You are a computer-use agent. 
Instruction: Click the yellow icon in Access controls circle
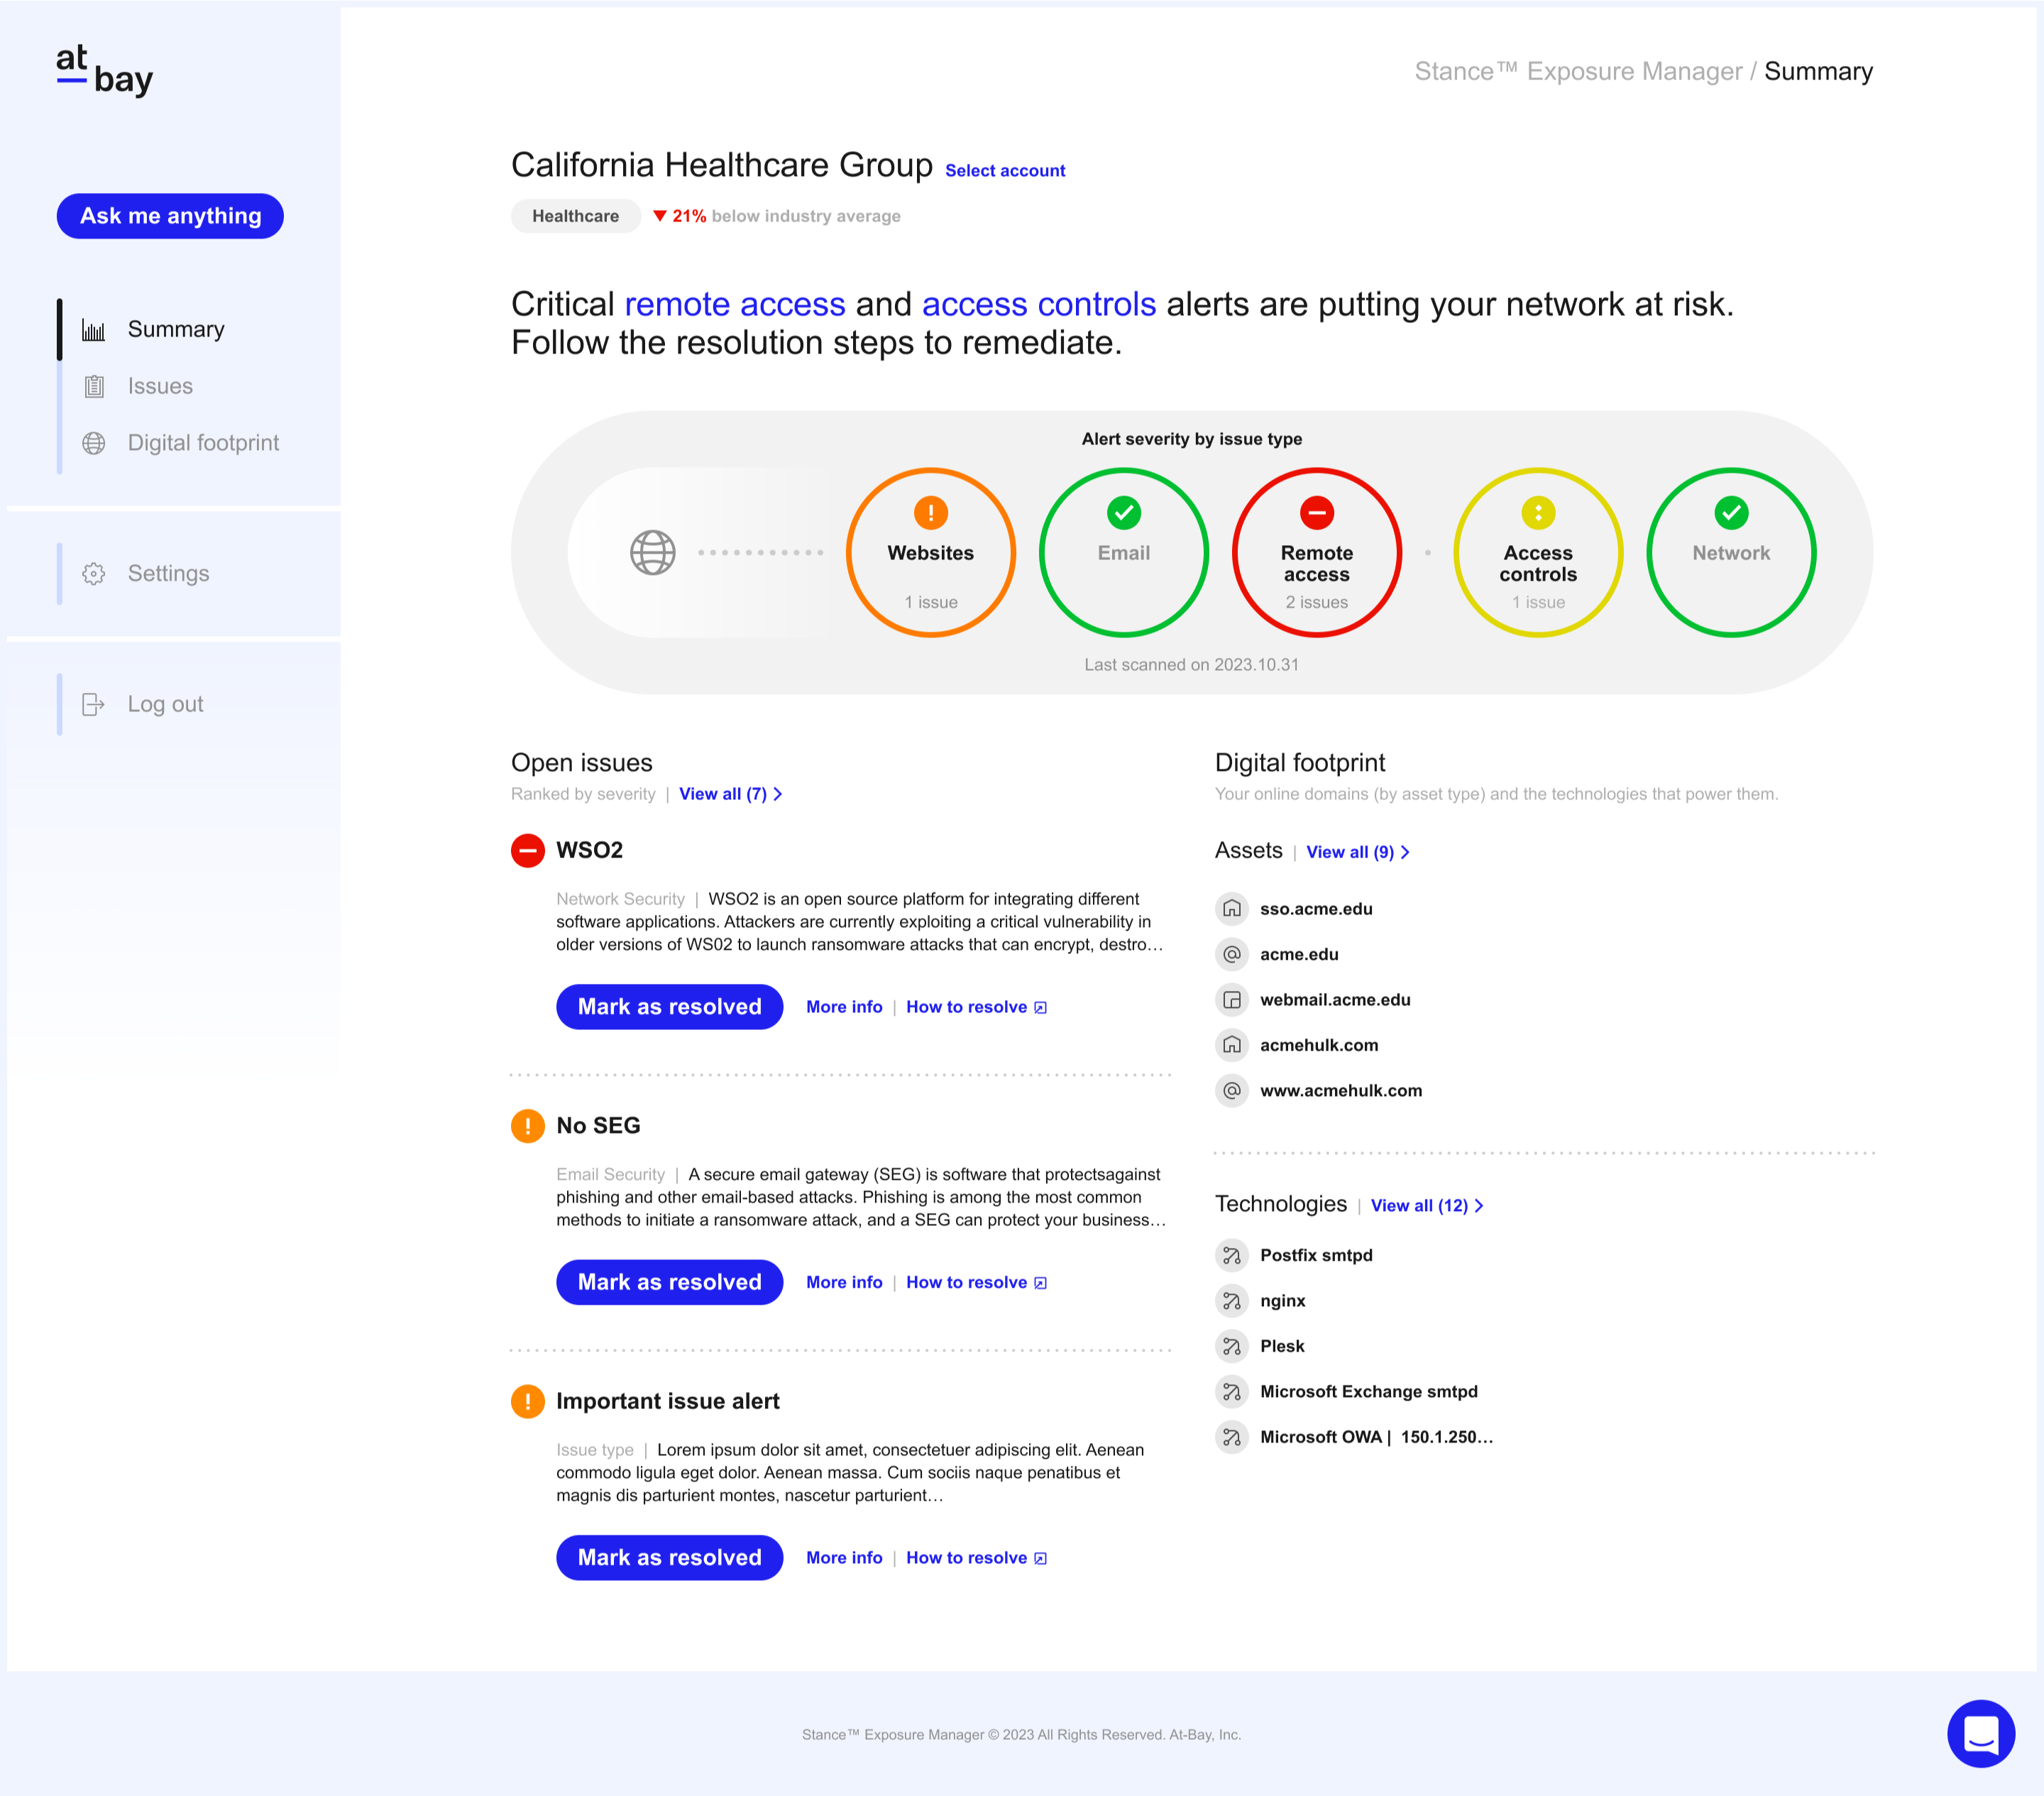pos(1538,513)
